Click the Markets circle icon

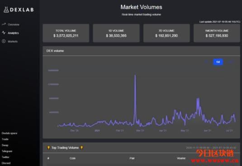pyautogui.click(x=4, y=41)
